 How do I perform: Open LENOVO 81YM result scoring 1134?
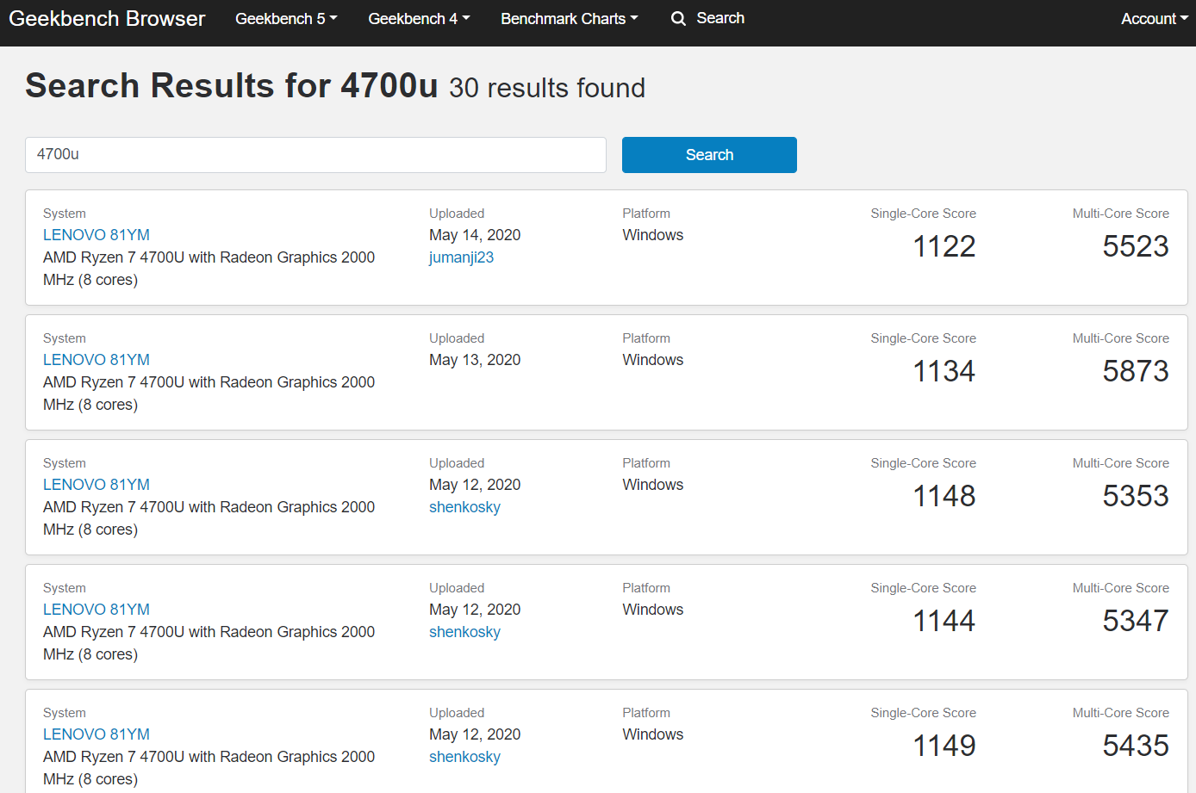click(97, 360)
